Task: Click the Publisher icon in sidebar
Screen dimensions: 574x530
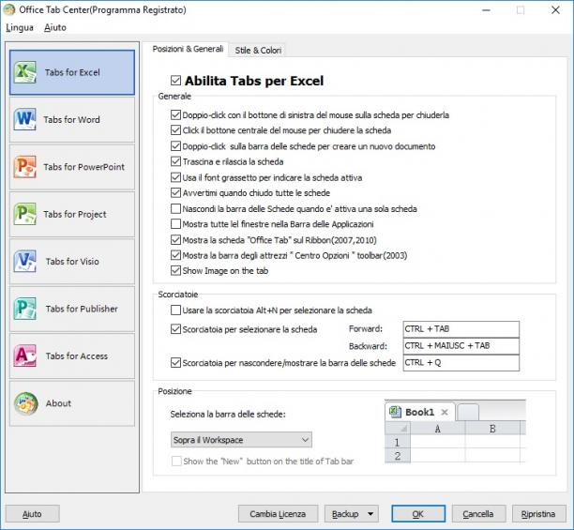Action: tap(25, 309)
